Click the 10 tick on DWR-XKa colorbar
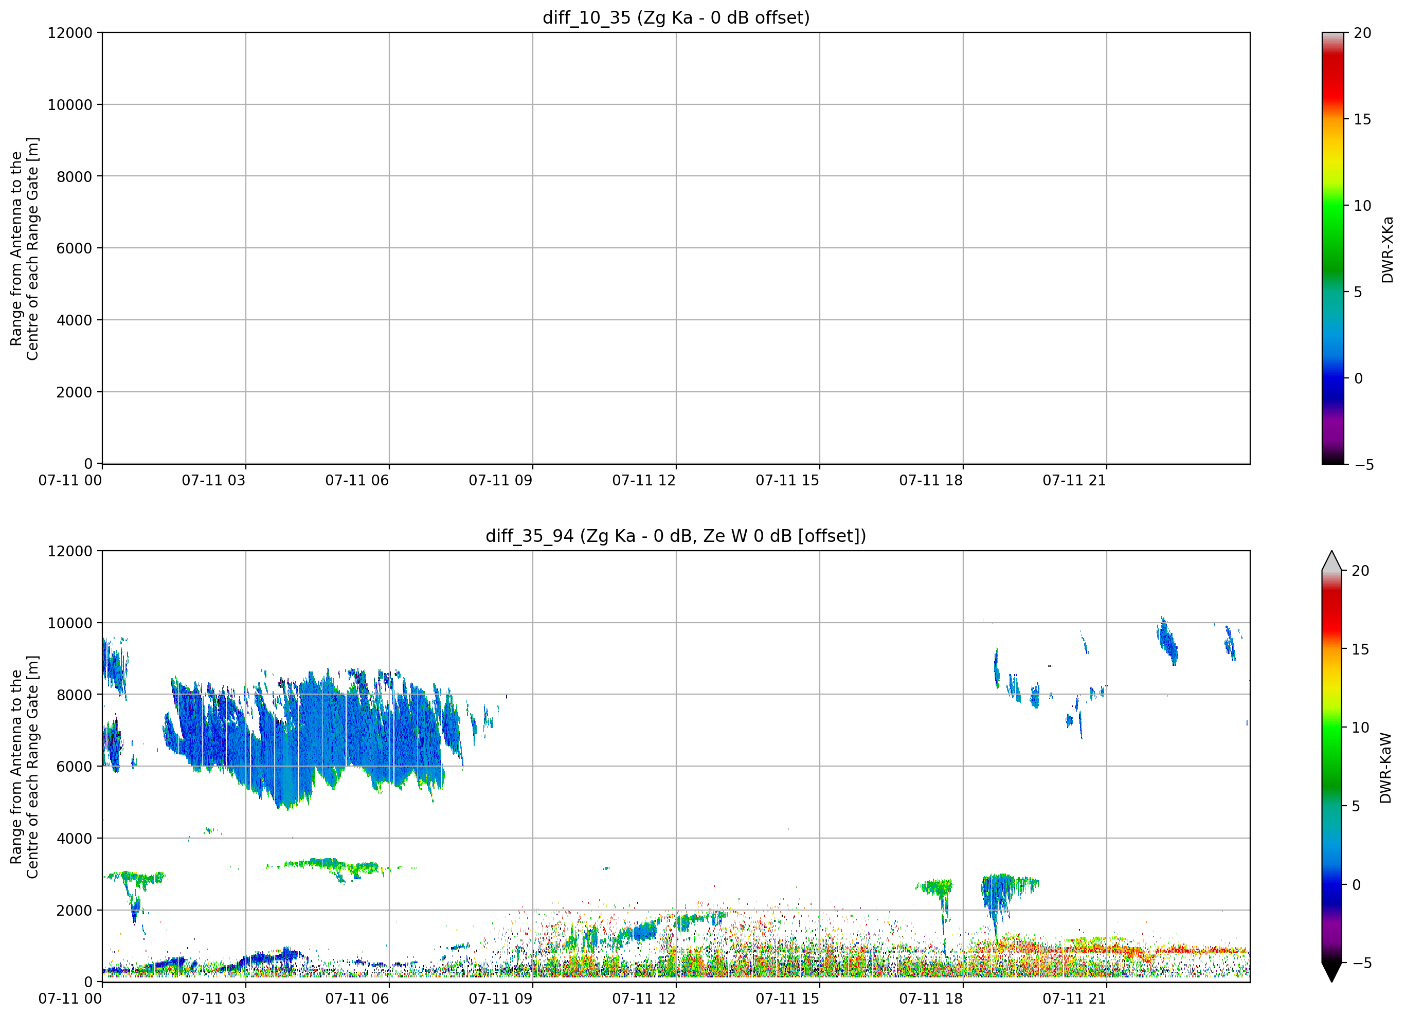 (1362, 206)
